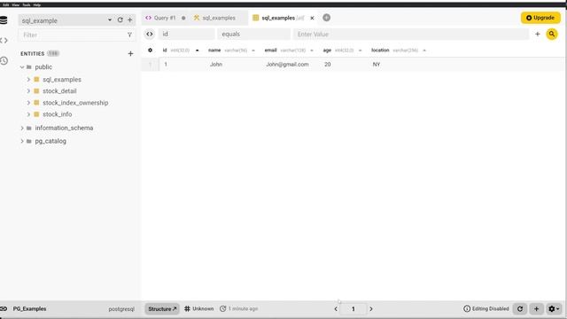Click the Unknown row count indicator

[198, 309]
